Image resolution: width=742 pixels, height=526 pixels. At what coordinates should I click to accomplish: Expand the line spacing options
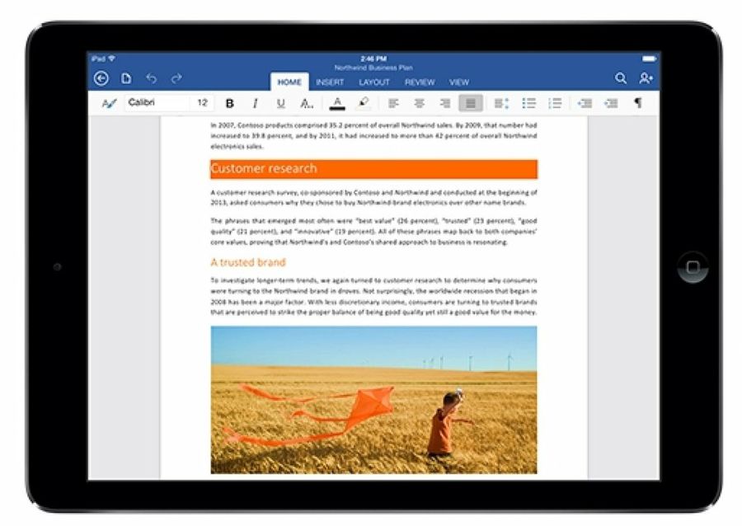pos(501,104)
